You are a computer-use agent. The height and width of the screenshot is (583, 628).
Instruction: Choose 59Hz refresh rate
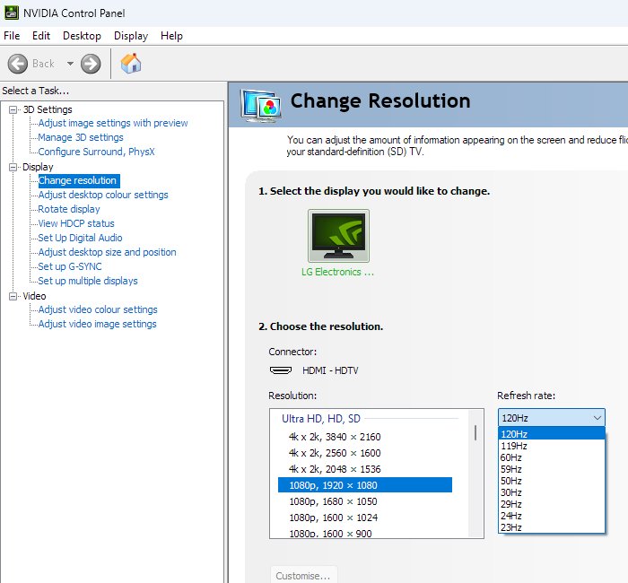[552, 469]
